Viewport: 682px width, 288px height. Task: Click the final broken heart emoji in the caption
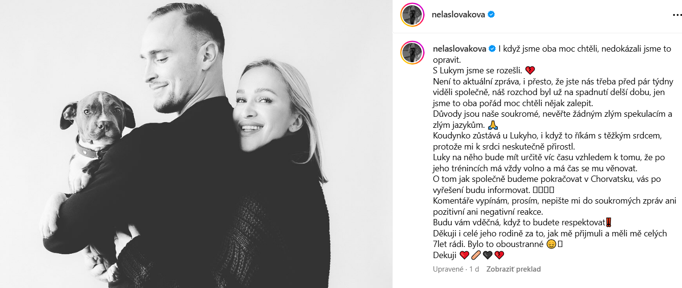pyautogui.click(x=499, y=255)
